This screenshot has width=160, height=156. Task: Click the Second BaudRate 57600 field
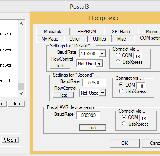[x=94, y=83]
